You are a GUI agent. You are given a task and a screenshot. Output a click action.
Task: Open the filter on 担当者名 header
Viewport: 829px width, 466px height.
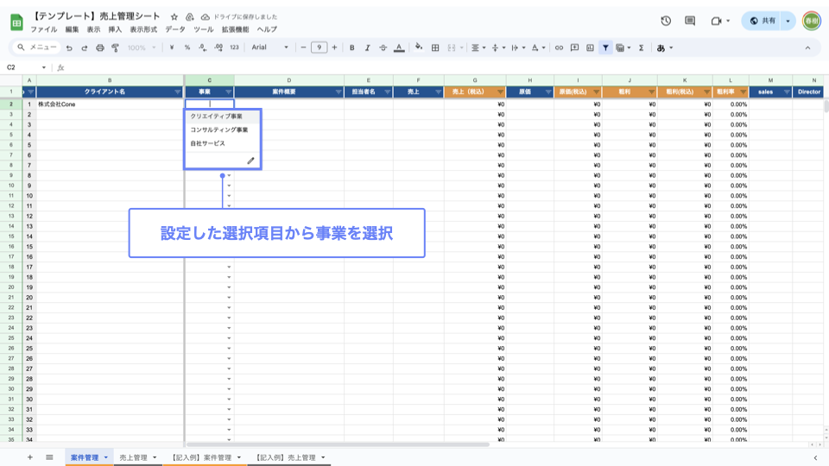[x=388, y=92]
